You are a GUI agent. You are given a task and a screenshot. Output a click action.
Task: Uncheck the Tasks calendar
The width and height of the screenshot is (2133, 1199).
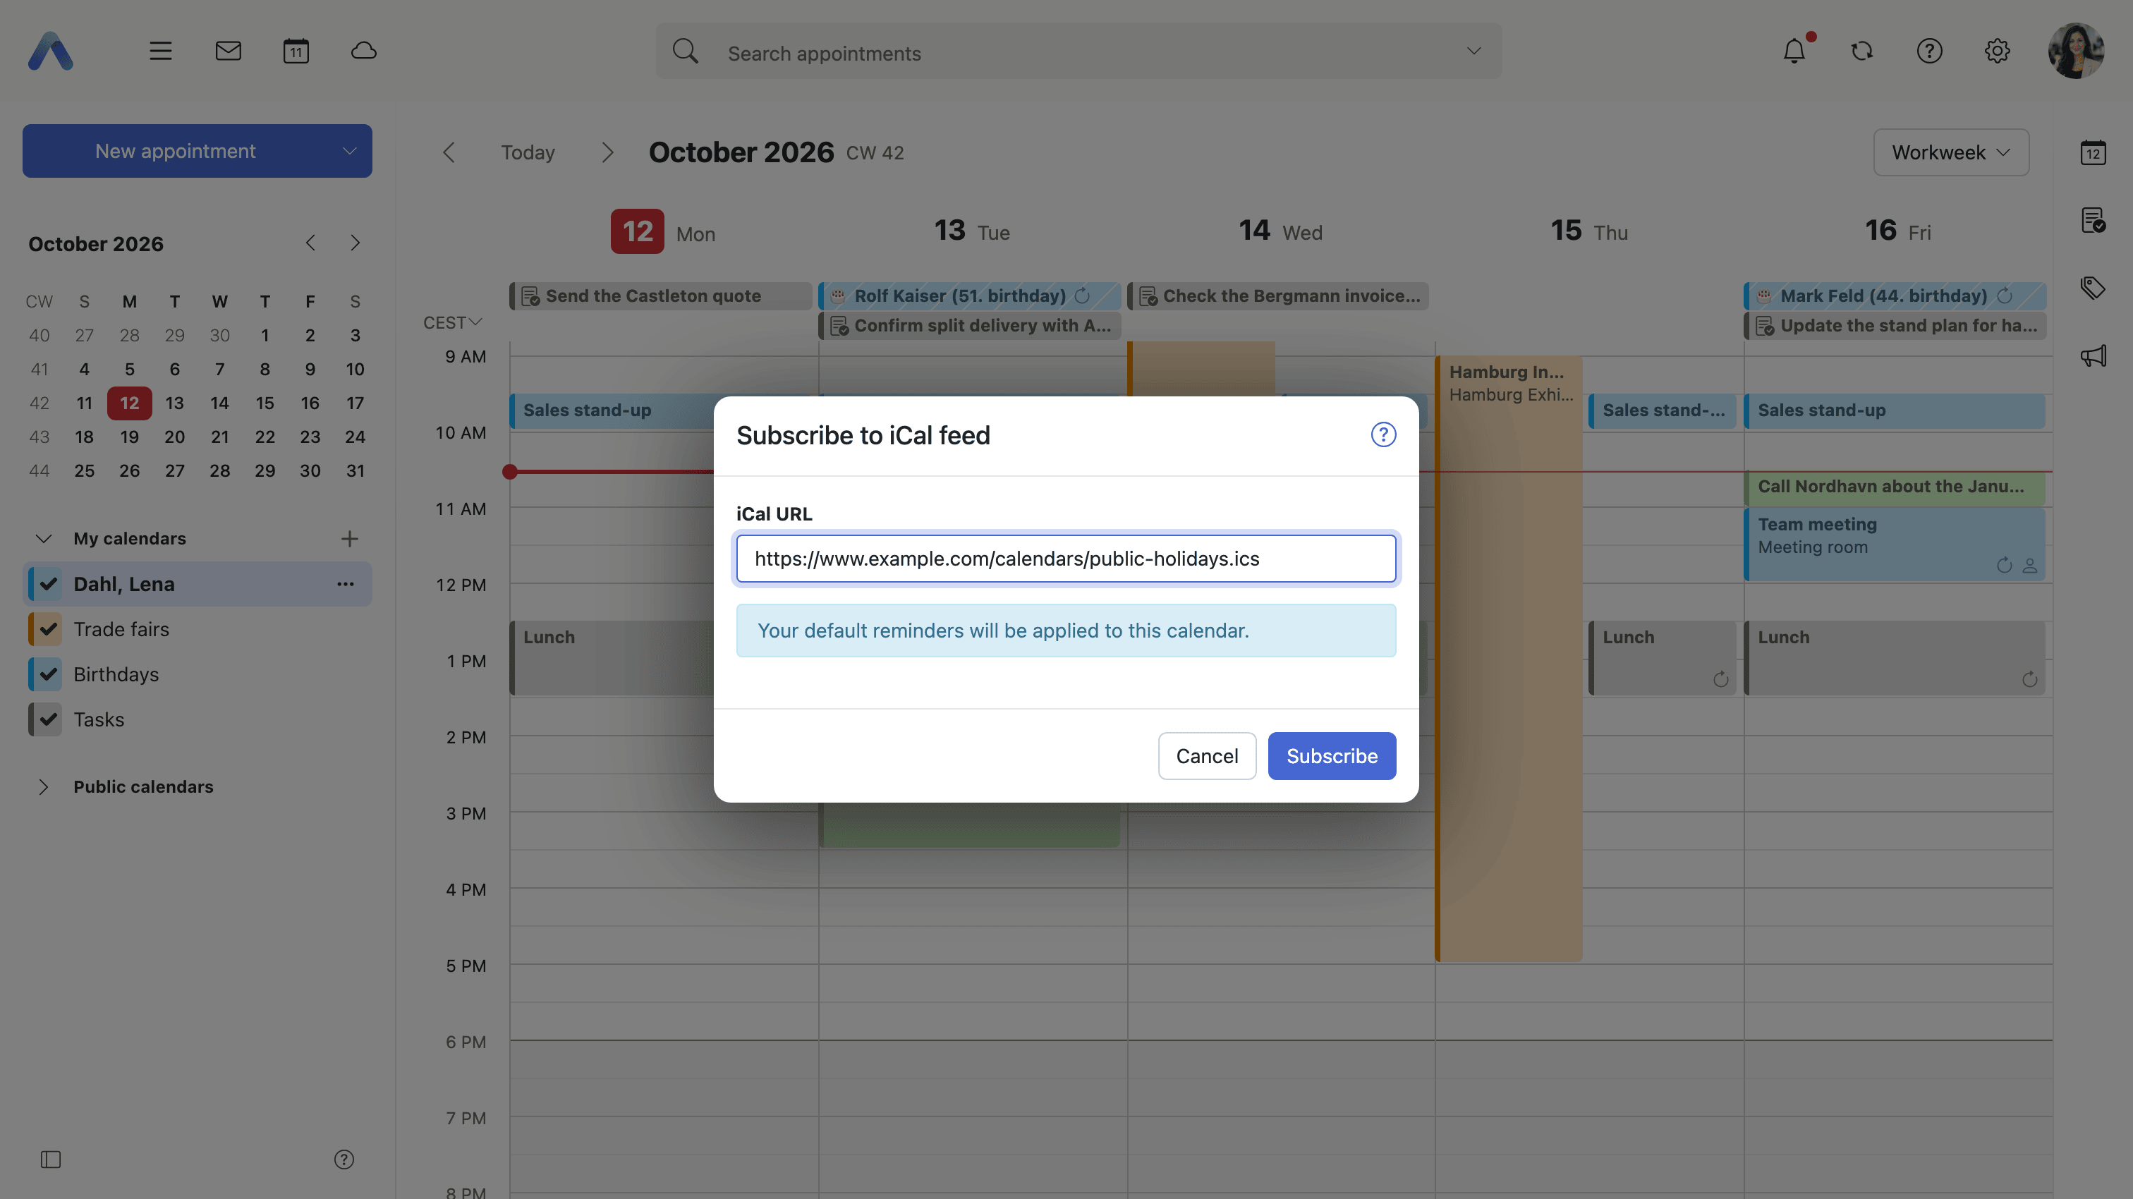pos(48,719)
